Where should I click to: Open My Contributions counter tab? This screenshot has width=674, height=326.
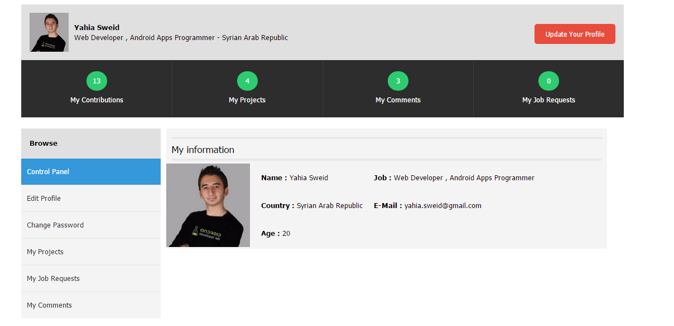(97, 89)
